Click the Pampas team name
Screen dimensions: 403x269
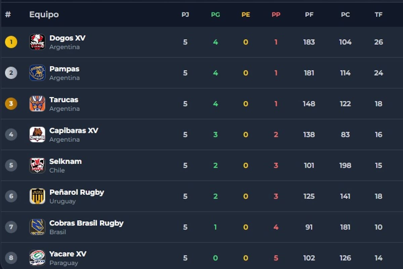click(x=64, y=69)
